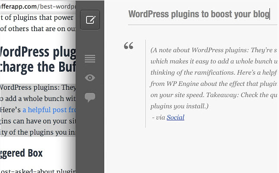The width and height of the screenshot is (279, 173).
Task: Follow the Social via link
Action: point(176,117)
